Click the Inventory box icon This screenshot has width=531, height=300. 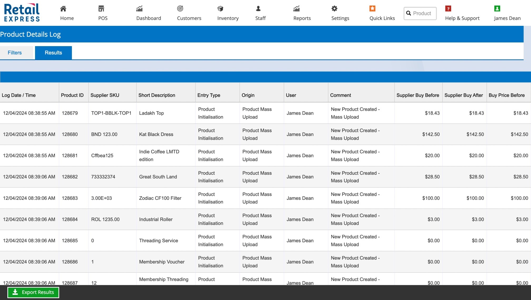click(220, 9)
